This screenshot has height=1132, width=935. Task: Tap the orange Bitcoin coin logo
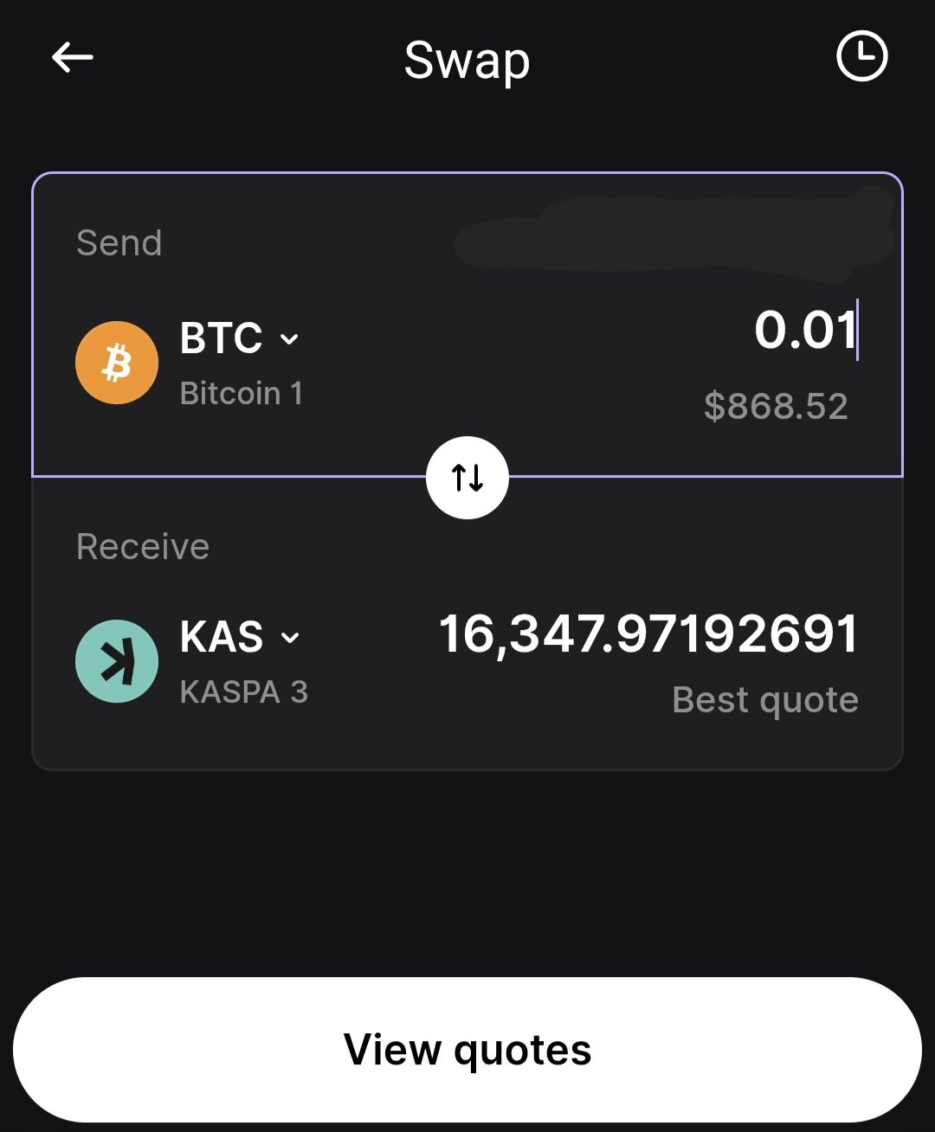(x=117, y=363)
